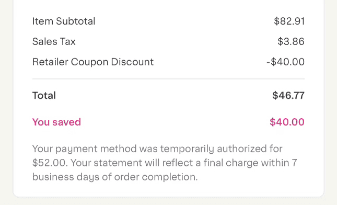Click the $52.00 authorization amount in the note
The height and width of the screenshot is (205, 337).
point(50,163)
